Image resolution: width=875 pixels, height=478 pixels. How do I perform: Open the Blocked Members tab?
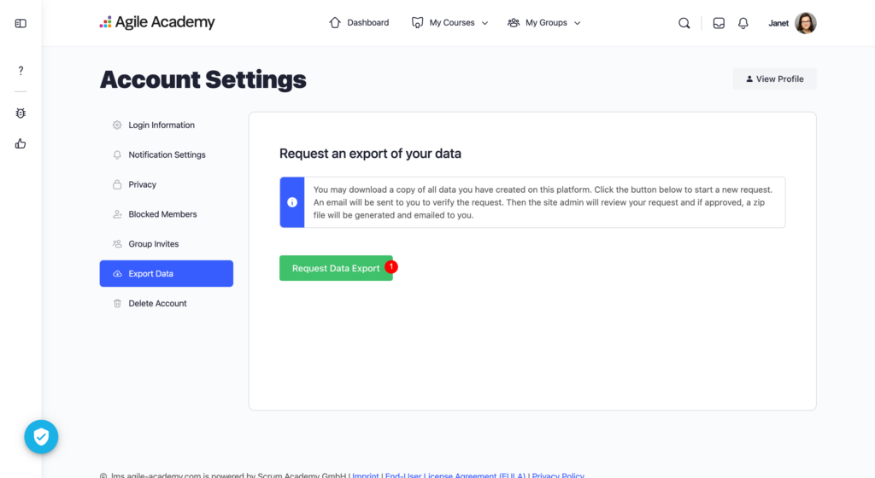coord(162,214)
